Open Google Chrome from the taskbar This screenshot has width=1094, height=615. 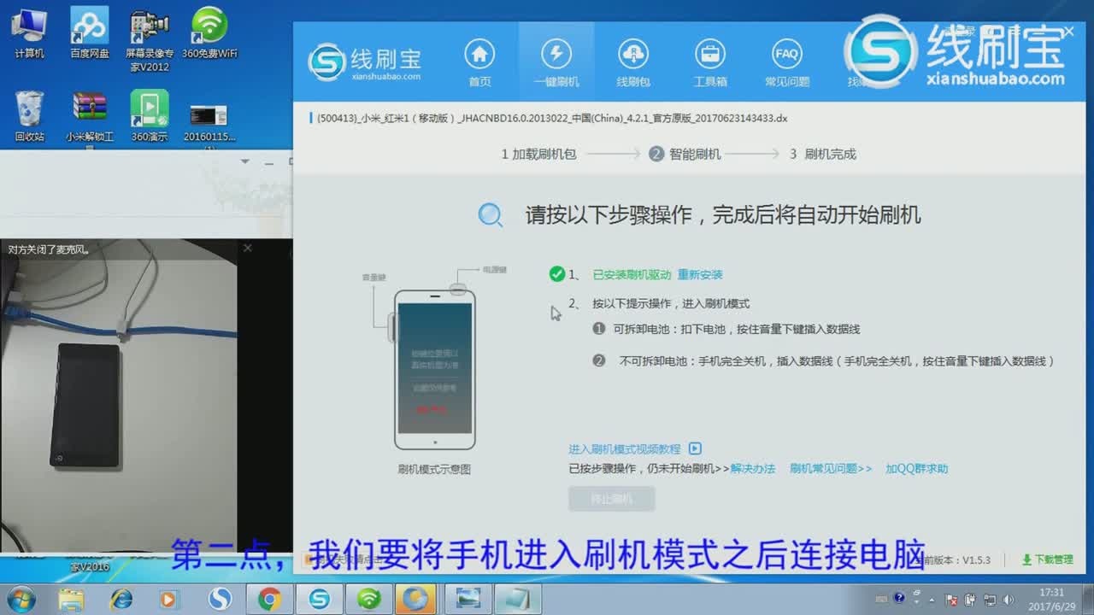[x=270, y=599]
